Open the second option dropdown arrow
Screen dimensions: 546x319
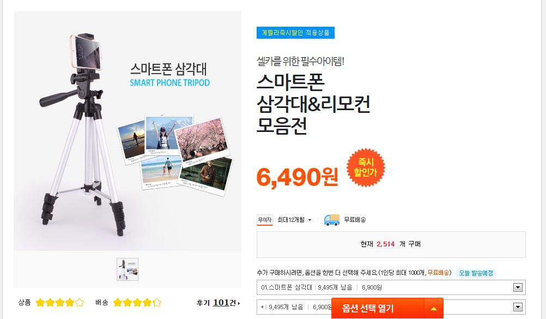(518, 307)
